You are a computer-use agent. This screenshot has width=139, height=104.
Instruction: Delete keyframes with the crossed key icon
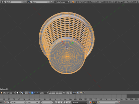(119, 103)
